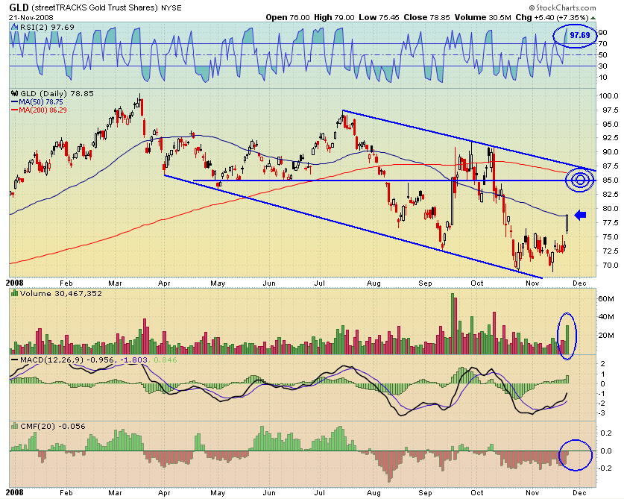Click the volume bars icon beside Volume label
The height and width of the screenshot is (499, 624).
pyautogui.click(x=15, y=293)
